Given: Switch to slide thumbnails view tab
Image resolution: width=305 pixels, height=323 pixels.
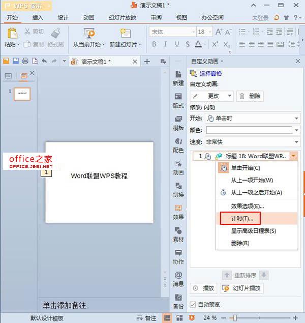Looking at the screenshot, I should pyautogui.click(x=24, y=76).
